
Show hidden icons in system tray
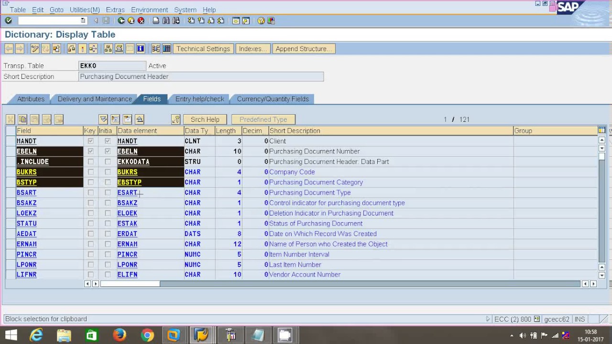[512, 335]
